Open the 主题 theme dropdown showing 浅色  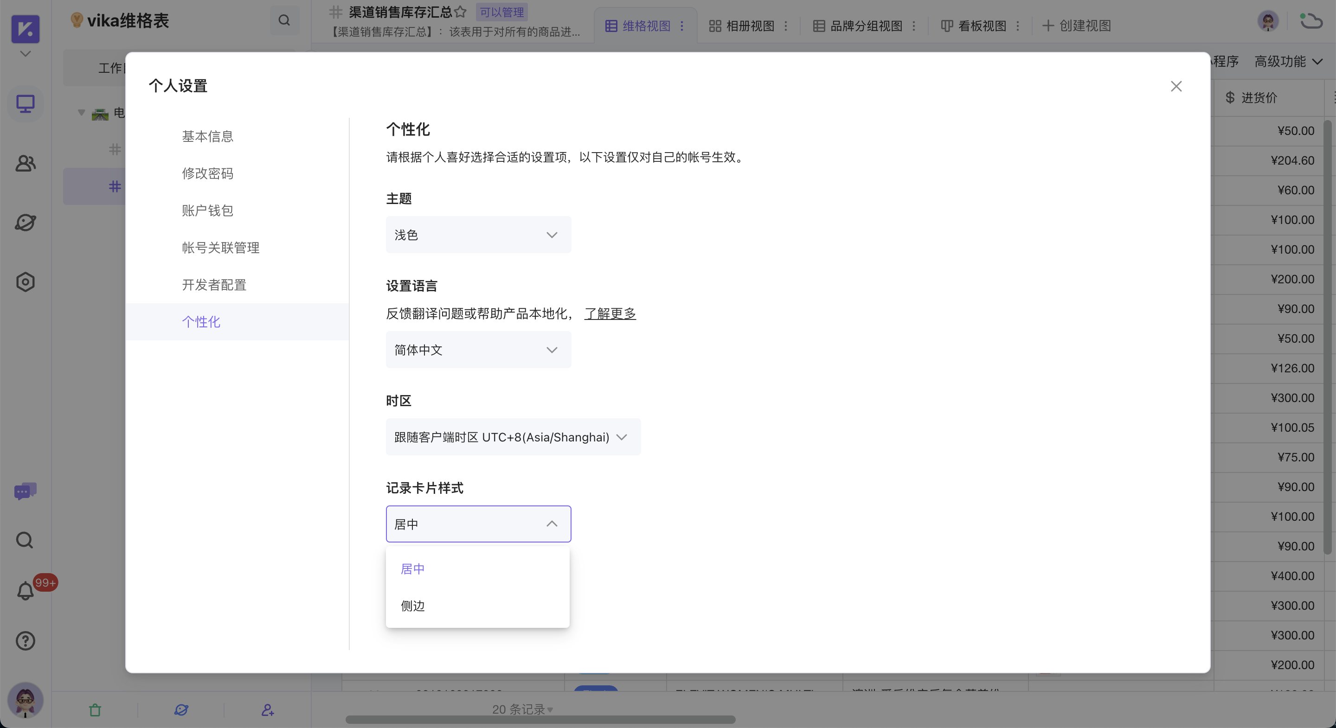click(478, 234)
